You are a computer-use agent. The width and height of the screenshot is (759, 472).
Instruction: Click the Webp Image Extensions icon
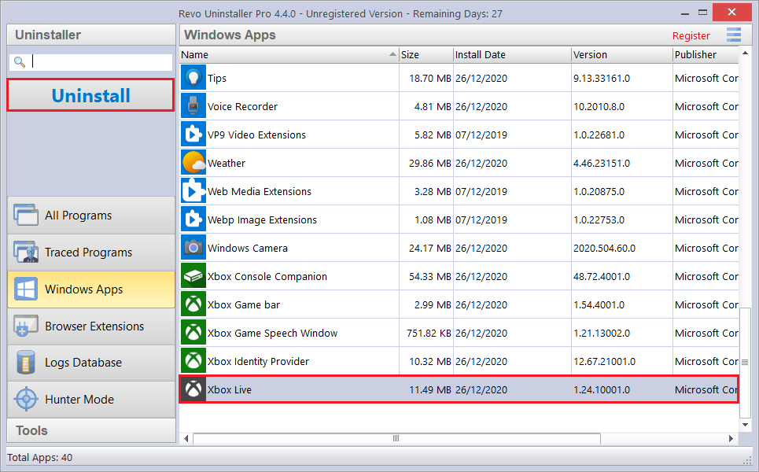coord(193,219)
